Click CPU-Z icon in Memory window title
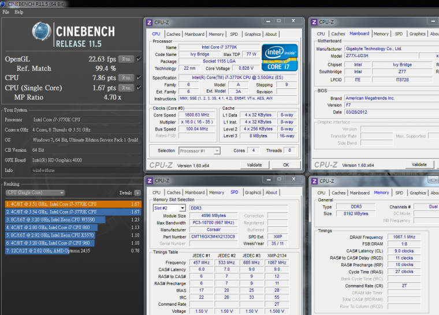The height and width of the screenshot is (315, 439). [314, 181]
